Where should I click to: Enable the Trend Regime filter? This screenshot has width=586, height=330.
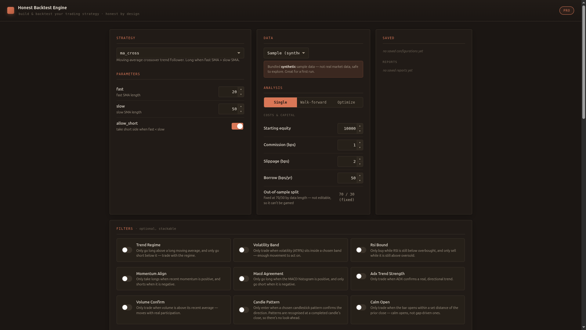(x=127, y=250)
